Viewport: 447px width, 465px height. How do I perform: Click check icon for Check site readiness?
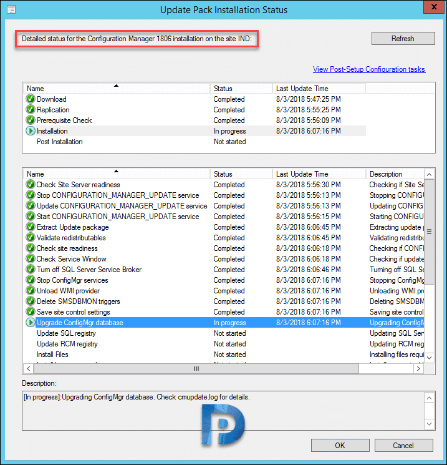[x=30, y=248]
